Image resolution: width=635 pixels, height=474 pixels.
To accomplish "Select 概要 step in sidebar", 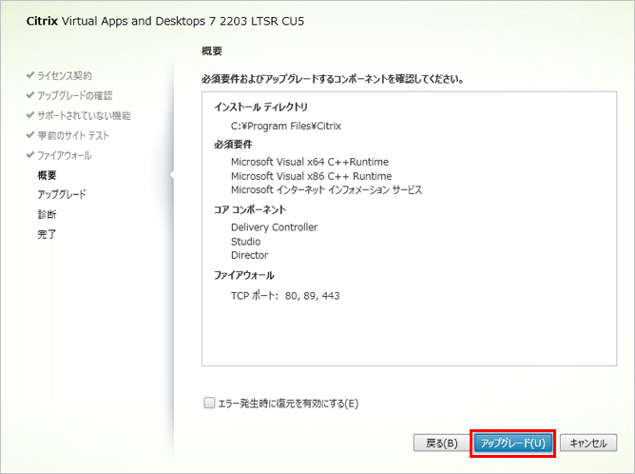I will 47,175.
